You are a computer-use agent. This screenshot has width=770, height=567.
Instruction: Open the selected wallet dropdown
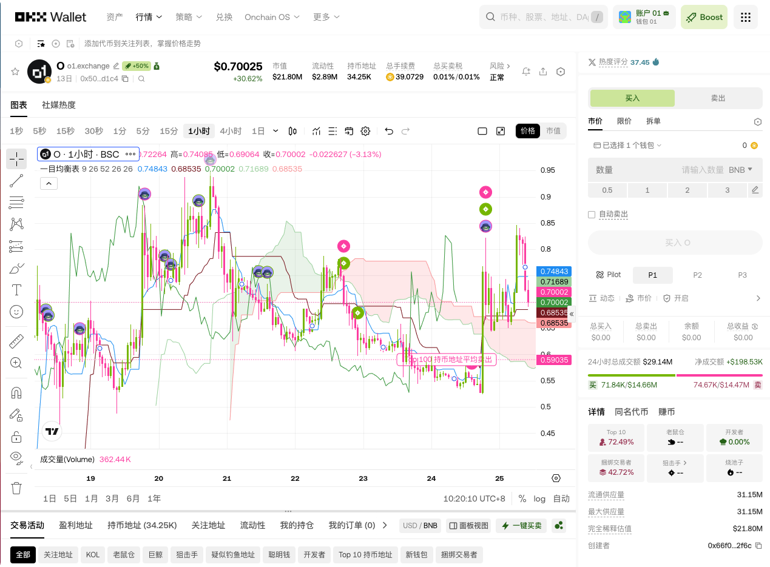(x=627, y=146)
